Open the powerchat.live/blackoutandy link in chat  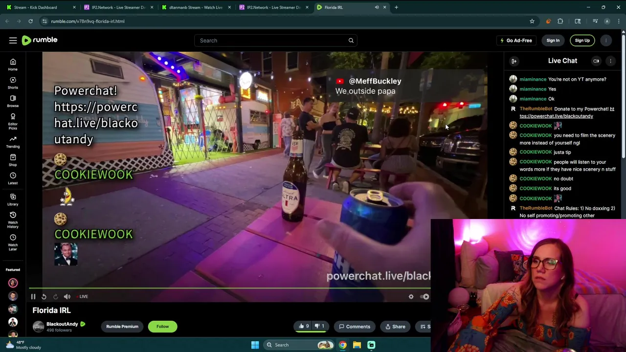click(567, 112)
